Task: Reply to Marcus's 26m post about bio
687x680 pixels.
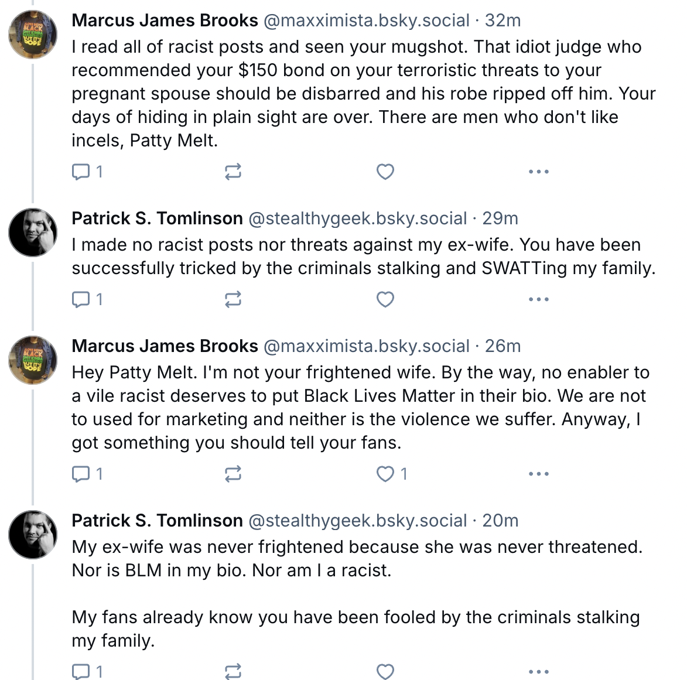Action: pos(80,474)
